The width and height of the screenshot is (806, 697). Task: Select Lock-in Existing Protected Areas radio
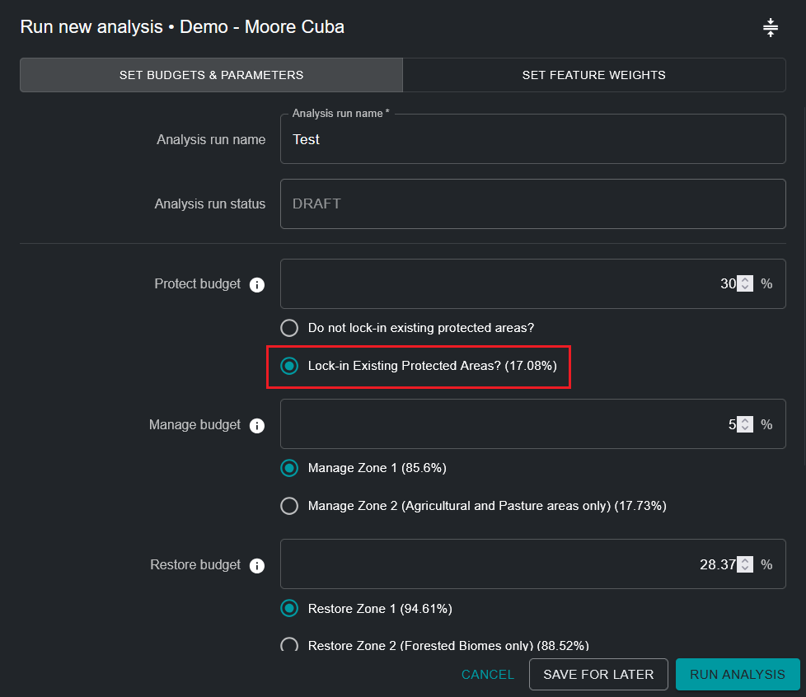(x=289, y=366)
